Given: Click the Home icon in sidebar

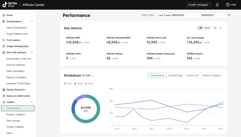Looking at the screenshot, I should pos(4,15).
